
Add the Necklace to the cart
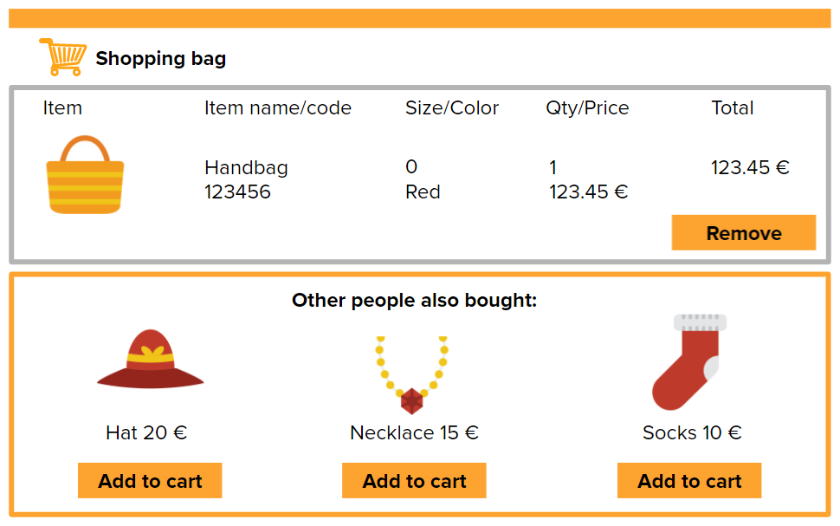(413, 480)
